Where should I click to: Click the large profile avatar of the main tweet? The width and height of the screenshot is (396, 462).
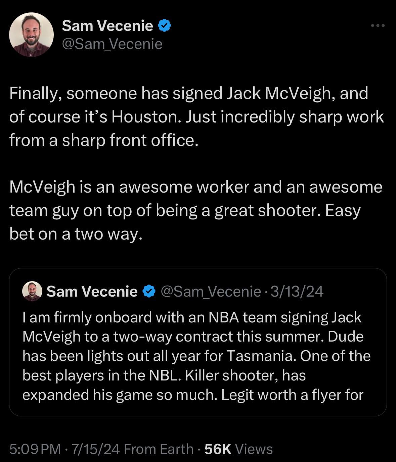tap(31, 35)
